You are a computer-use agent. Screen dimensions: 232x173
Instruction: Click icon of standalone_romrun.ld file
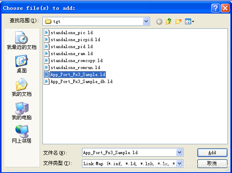click(x=47, y=67)
